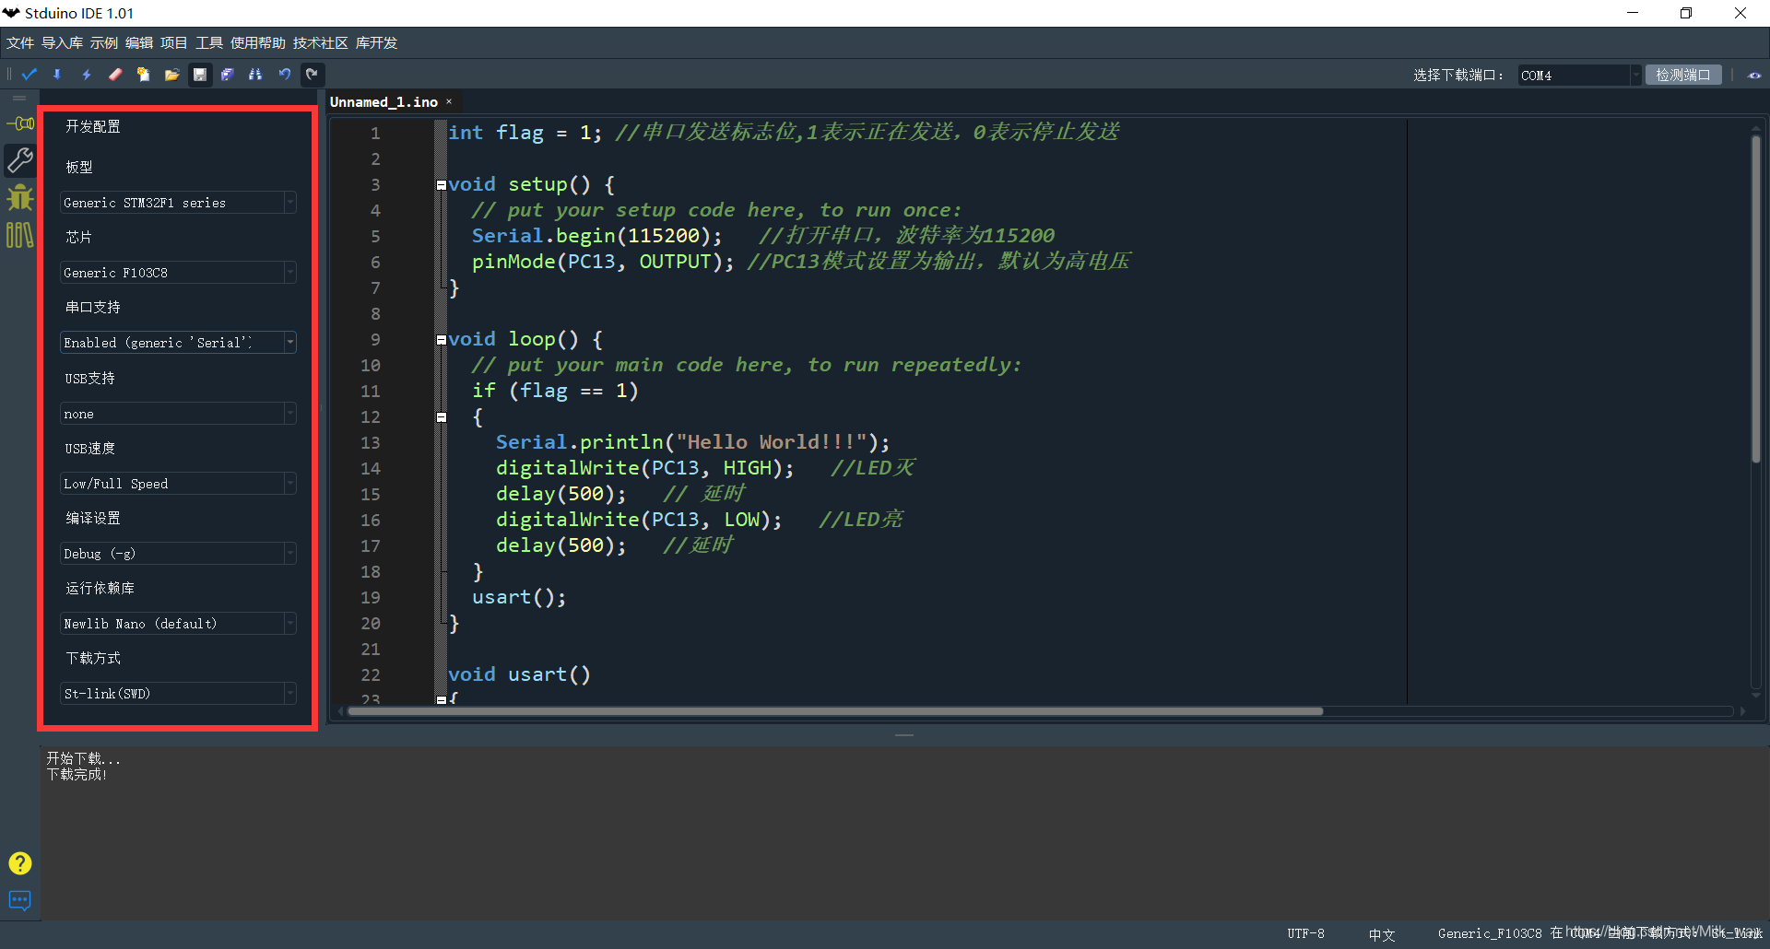Click the splitter handle above the output panel

[x=904, y=735]
